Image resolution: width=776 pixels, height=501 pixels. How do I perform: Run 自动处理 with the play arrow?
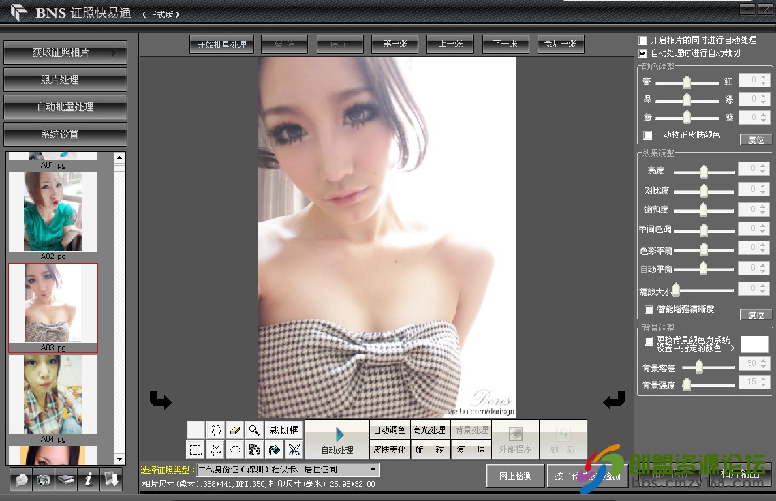[337, 440]
